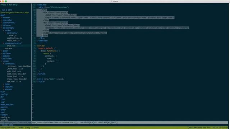Click the 'Press ? for help' line
The height and width of the screenshot is (129, 230).
(x=9, y=5)
